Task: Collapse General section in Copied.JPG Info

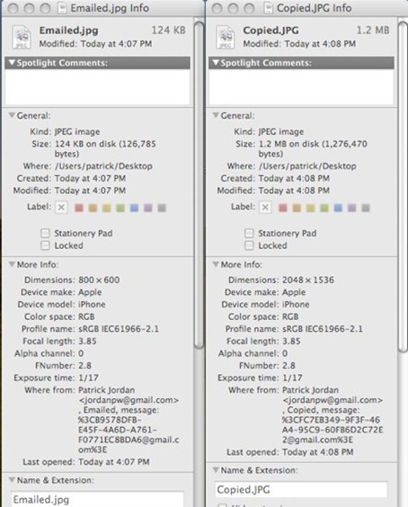Action: (x=216, y=115)
